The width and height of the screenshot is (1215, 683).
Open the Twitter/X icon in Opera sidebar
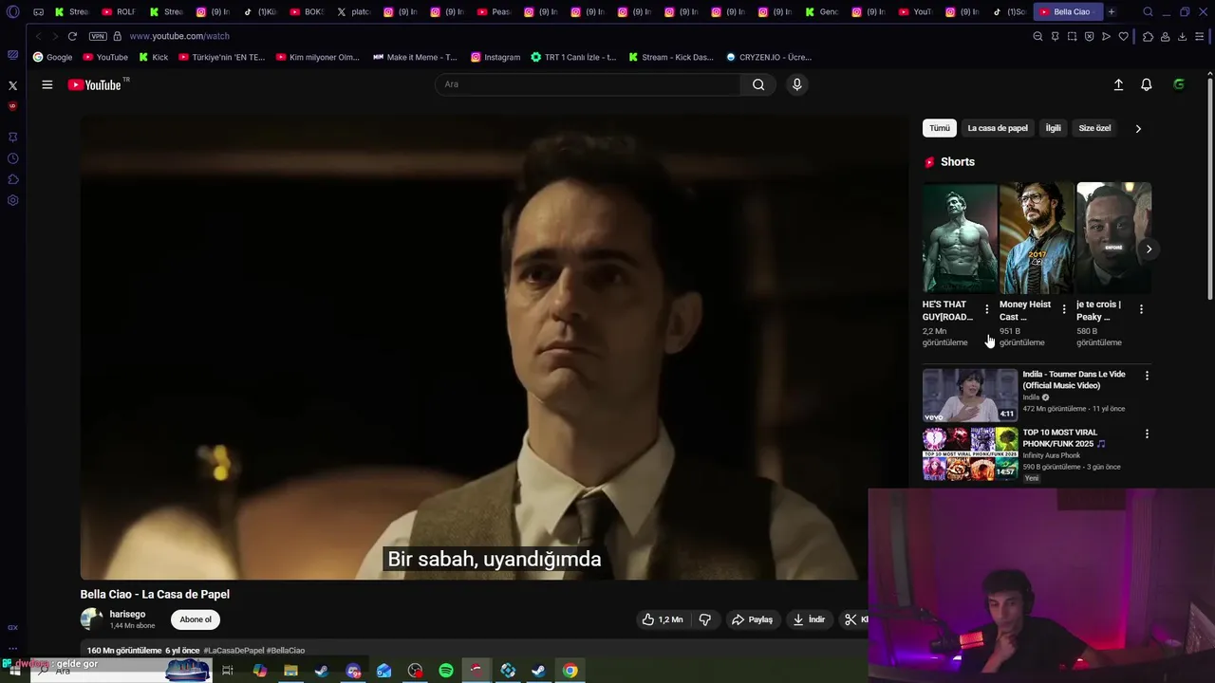click(x=12, y=85)
